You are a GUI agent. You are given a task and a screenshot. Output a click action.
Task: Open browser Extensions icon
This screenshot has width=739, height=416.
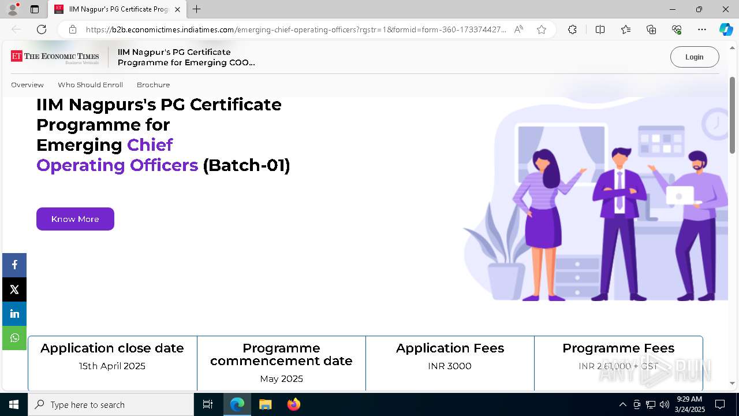[572, 29]
